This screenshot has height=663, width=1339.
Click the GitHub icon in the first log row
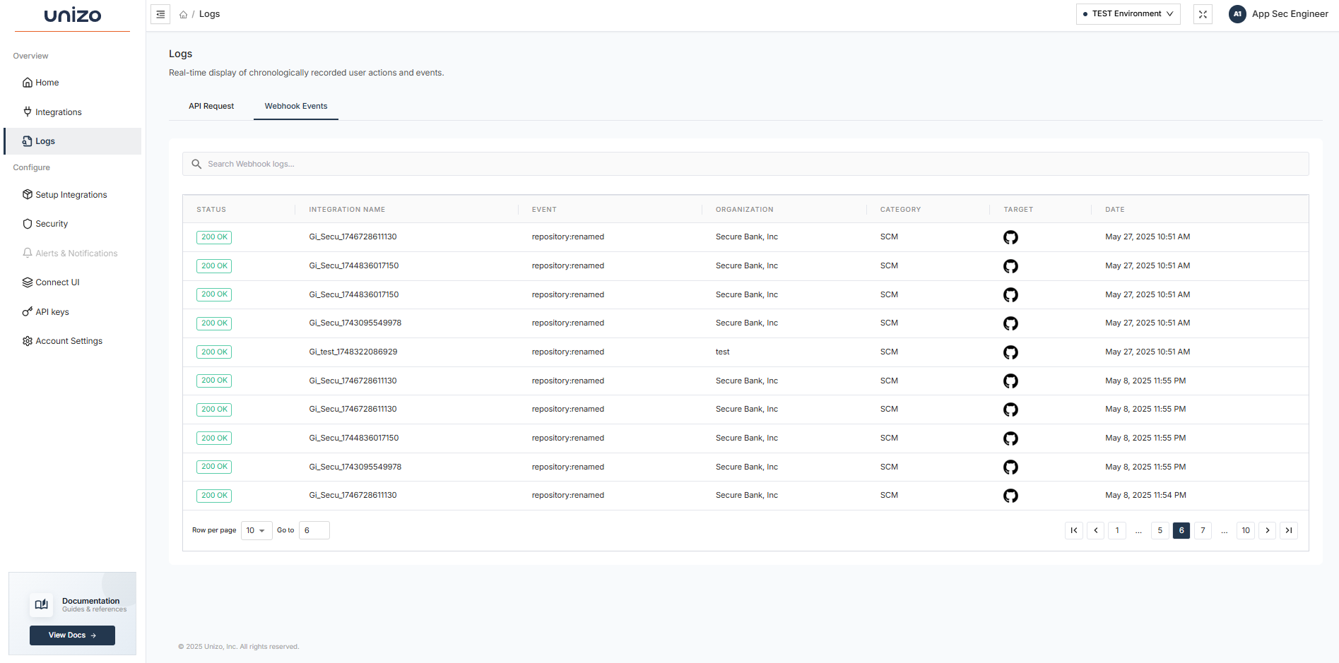(x=1010, y=237)
